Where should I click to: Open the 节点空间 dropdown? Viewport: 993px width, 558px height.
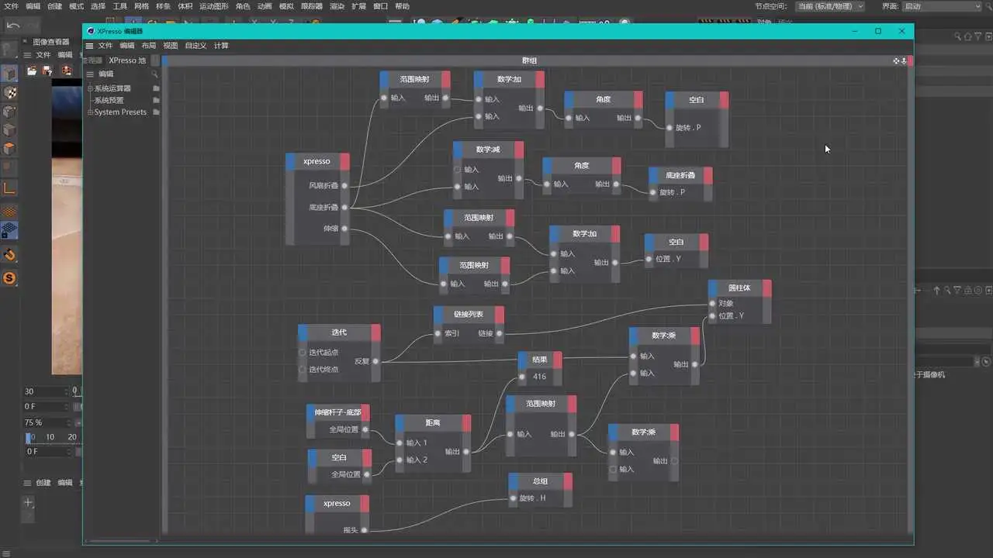point(830,6)
